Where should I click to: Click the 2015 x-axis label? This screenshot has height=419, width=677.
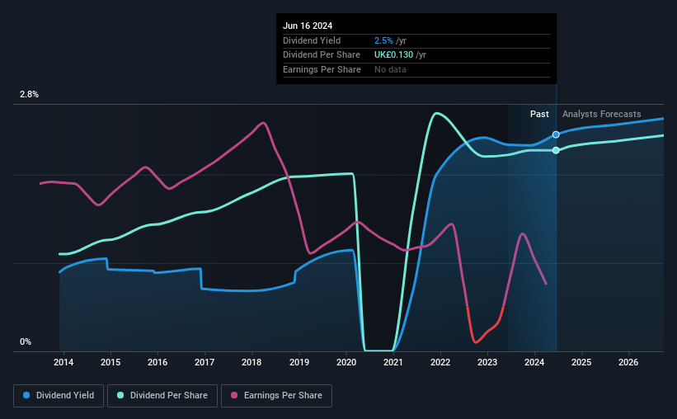pyautogui.click(x=110, y=362)
